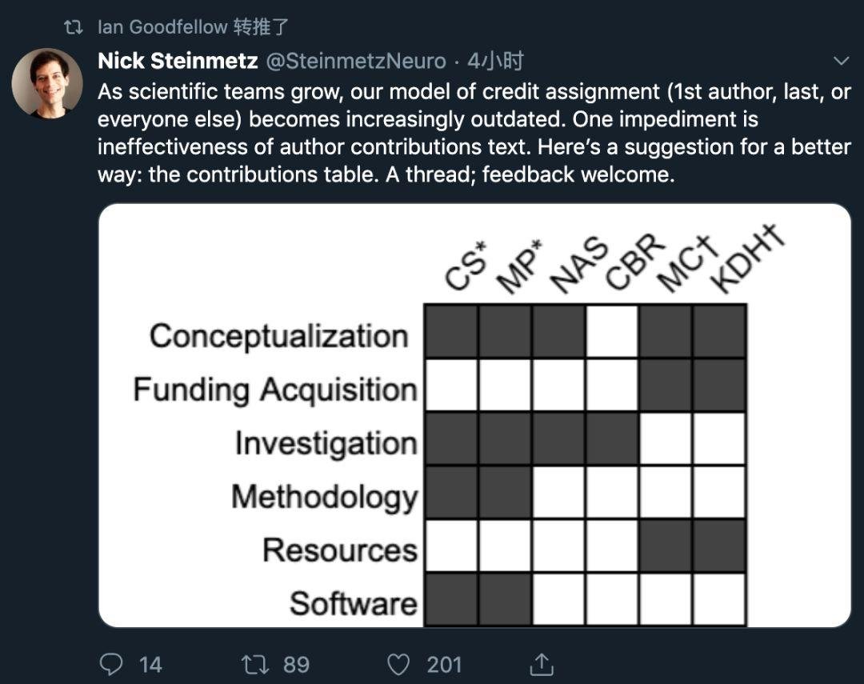Click the small retweet icon beside Ian Goodfellow
Viewport: 864px width, 684px height.
tap(74, 27)
